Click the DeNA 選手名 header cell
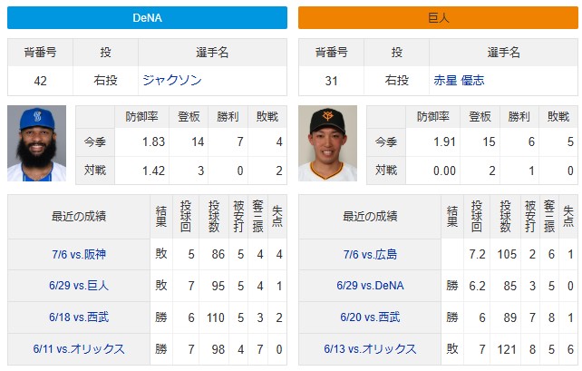582x371 pixels. (x=212, y=53)
